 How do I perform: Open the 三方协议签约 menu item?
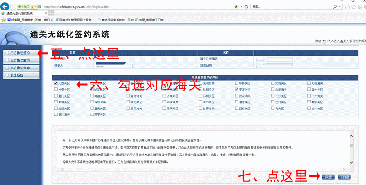pos(20,53)
